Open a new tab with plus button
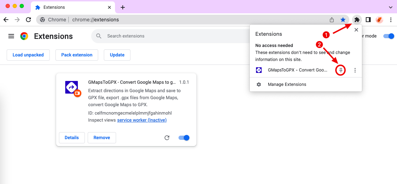The height and width of the screenshot is (184, 397). 123,7
